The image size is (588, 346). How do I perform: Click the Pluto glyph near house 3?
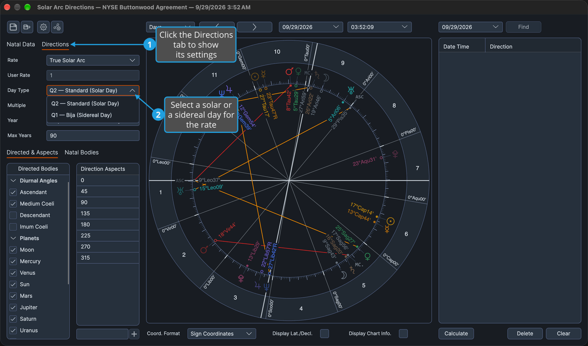point(241,278)
